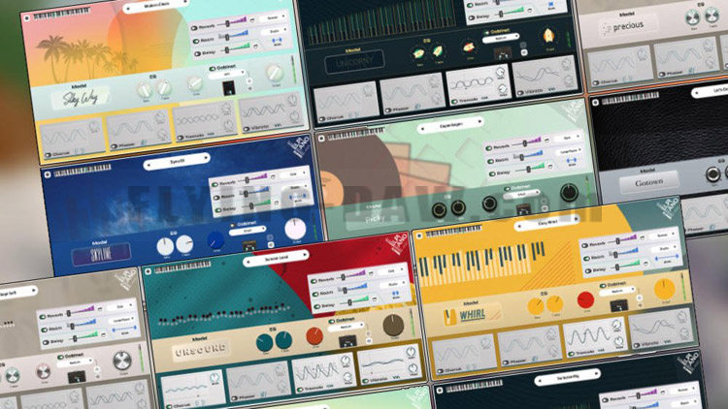
Task: Open settings icon in Skyline panel
Action: tap(48, 174)
